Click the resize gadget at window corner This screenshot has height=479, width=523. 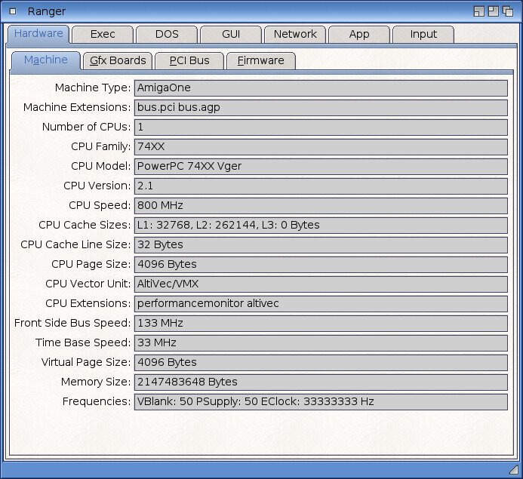click(x=514, y=470)
